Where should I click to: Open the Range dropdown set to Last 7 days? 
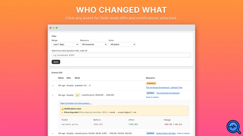tap(65, 44)
